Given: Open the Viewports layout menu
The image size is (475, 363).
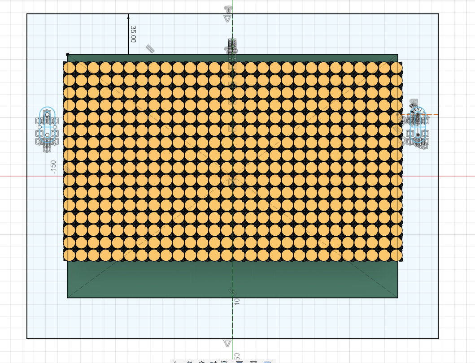Looking at the screenshot, I should click(x=267, y=362).
